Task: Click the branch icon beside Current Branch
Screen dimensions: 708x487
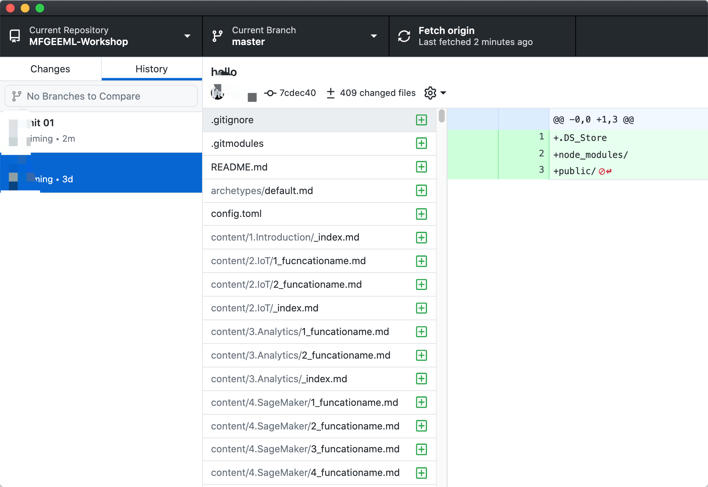Action: point(218,36)
